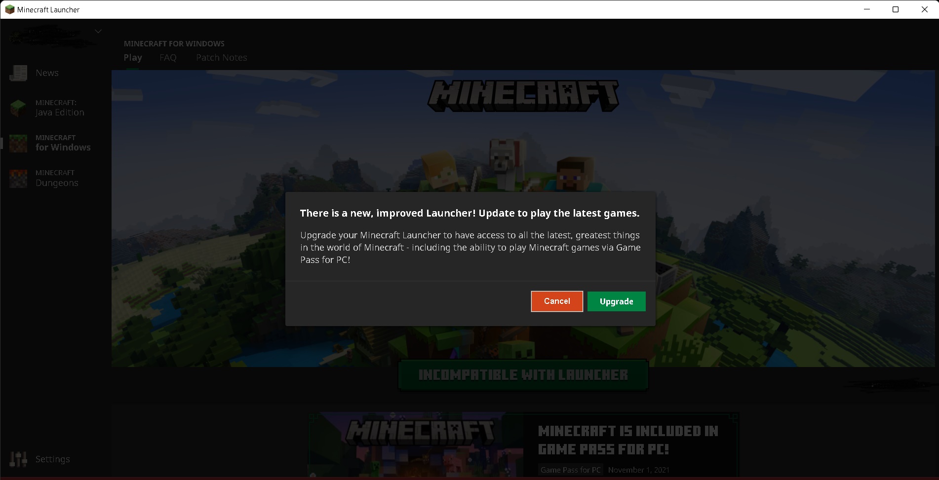Image resolution: width=939 pixels, height=480 pixels.
Task: Maximize the Minecraft Launcher window
Action: [x=896, y=9]
